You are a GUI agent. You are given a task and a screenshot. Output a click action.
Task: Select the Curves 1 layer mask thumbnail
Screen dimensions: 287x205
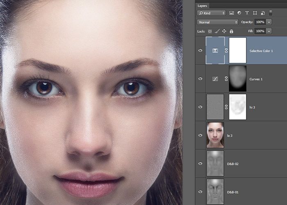click(x=237, y=79)
